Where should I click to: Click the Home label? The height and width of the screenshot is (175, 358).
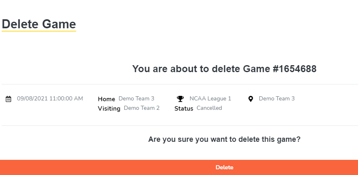click(106, 99)
